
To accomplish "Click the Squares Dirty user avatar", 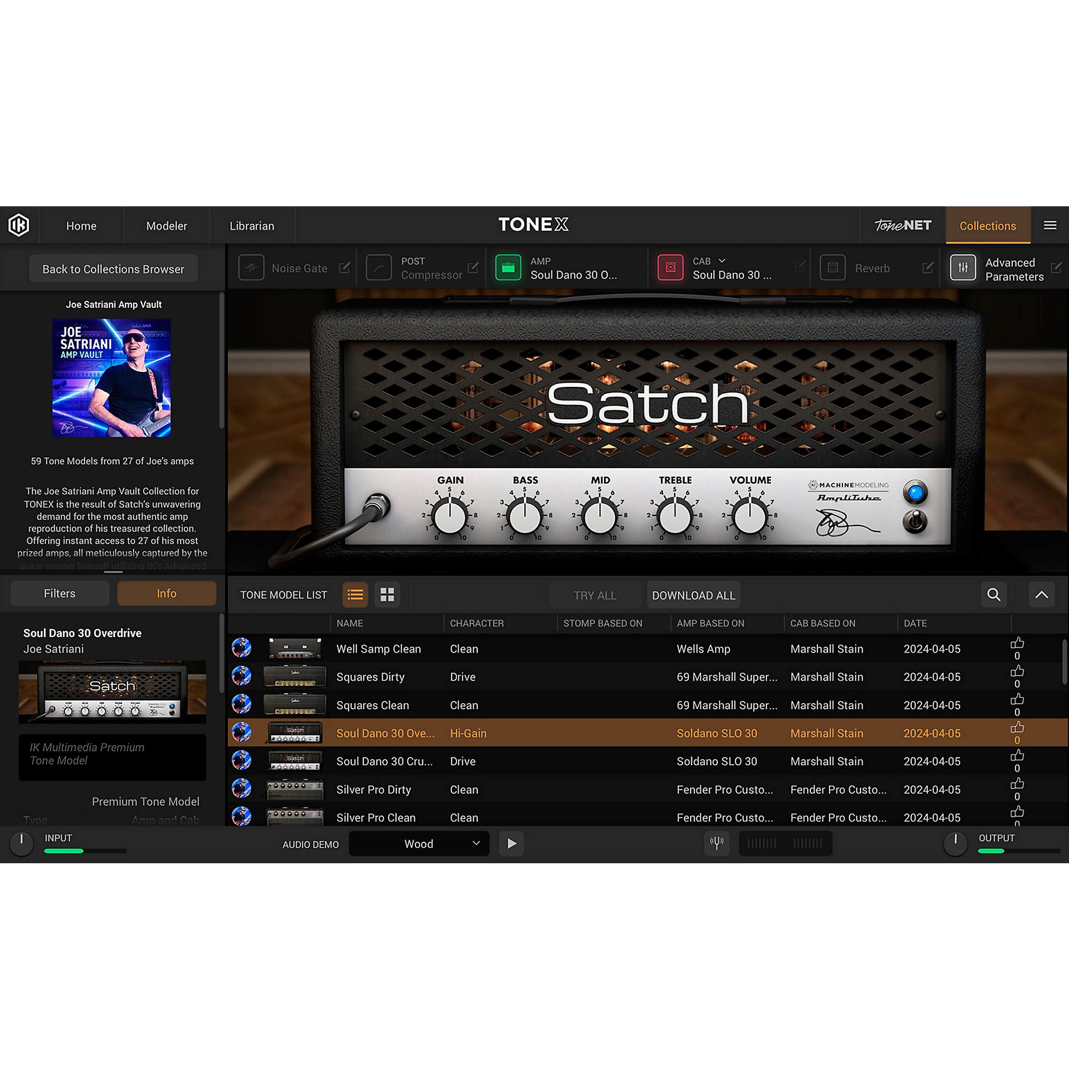I will tap(241, 676).
